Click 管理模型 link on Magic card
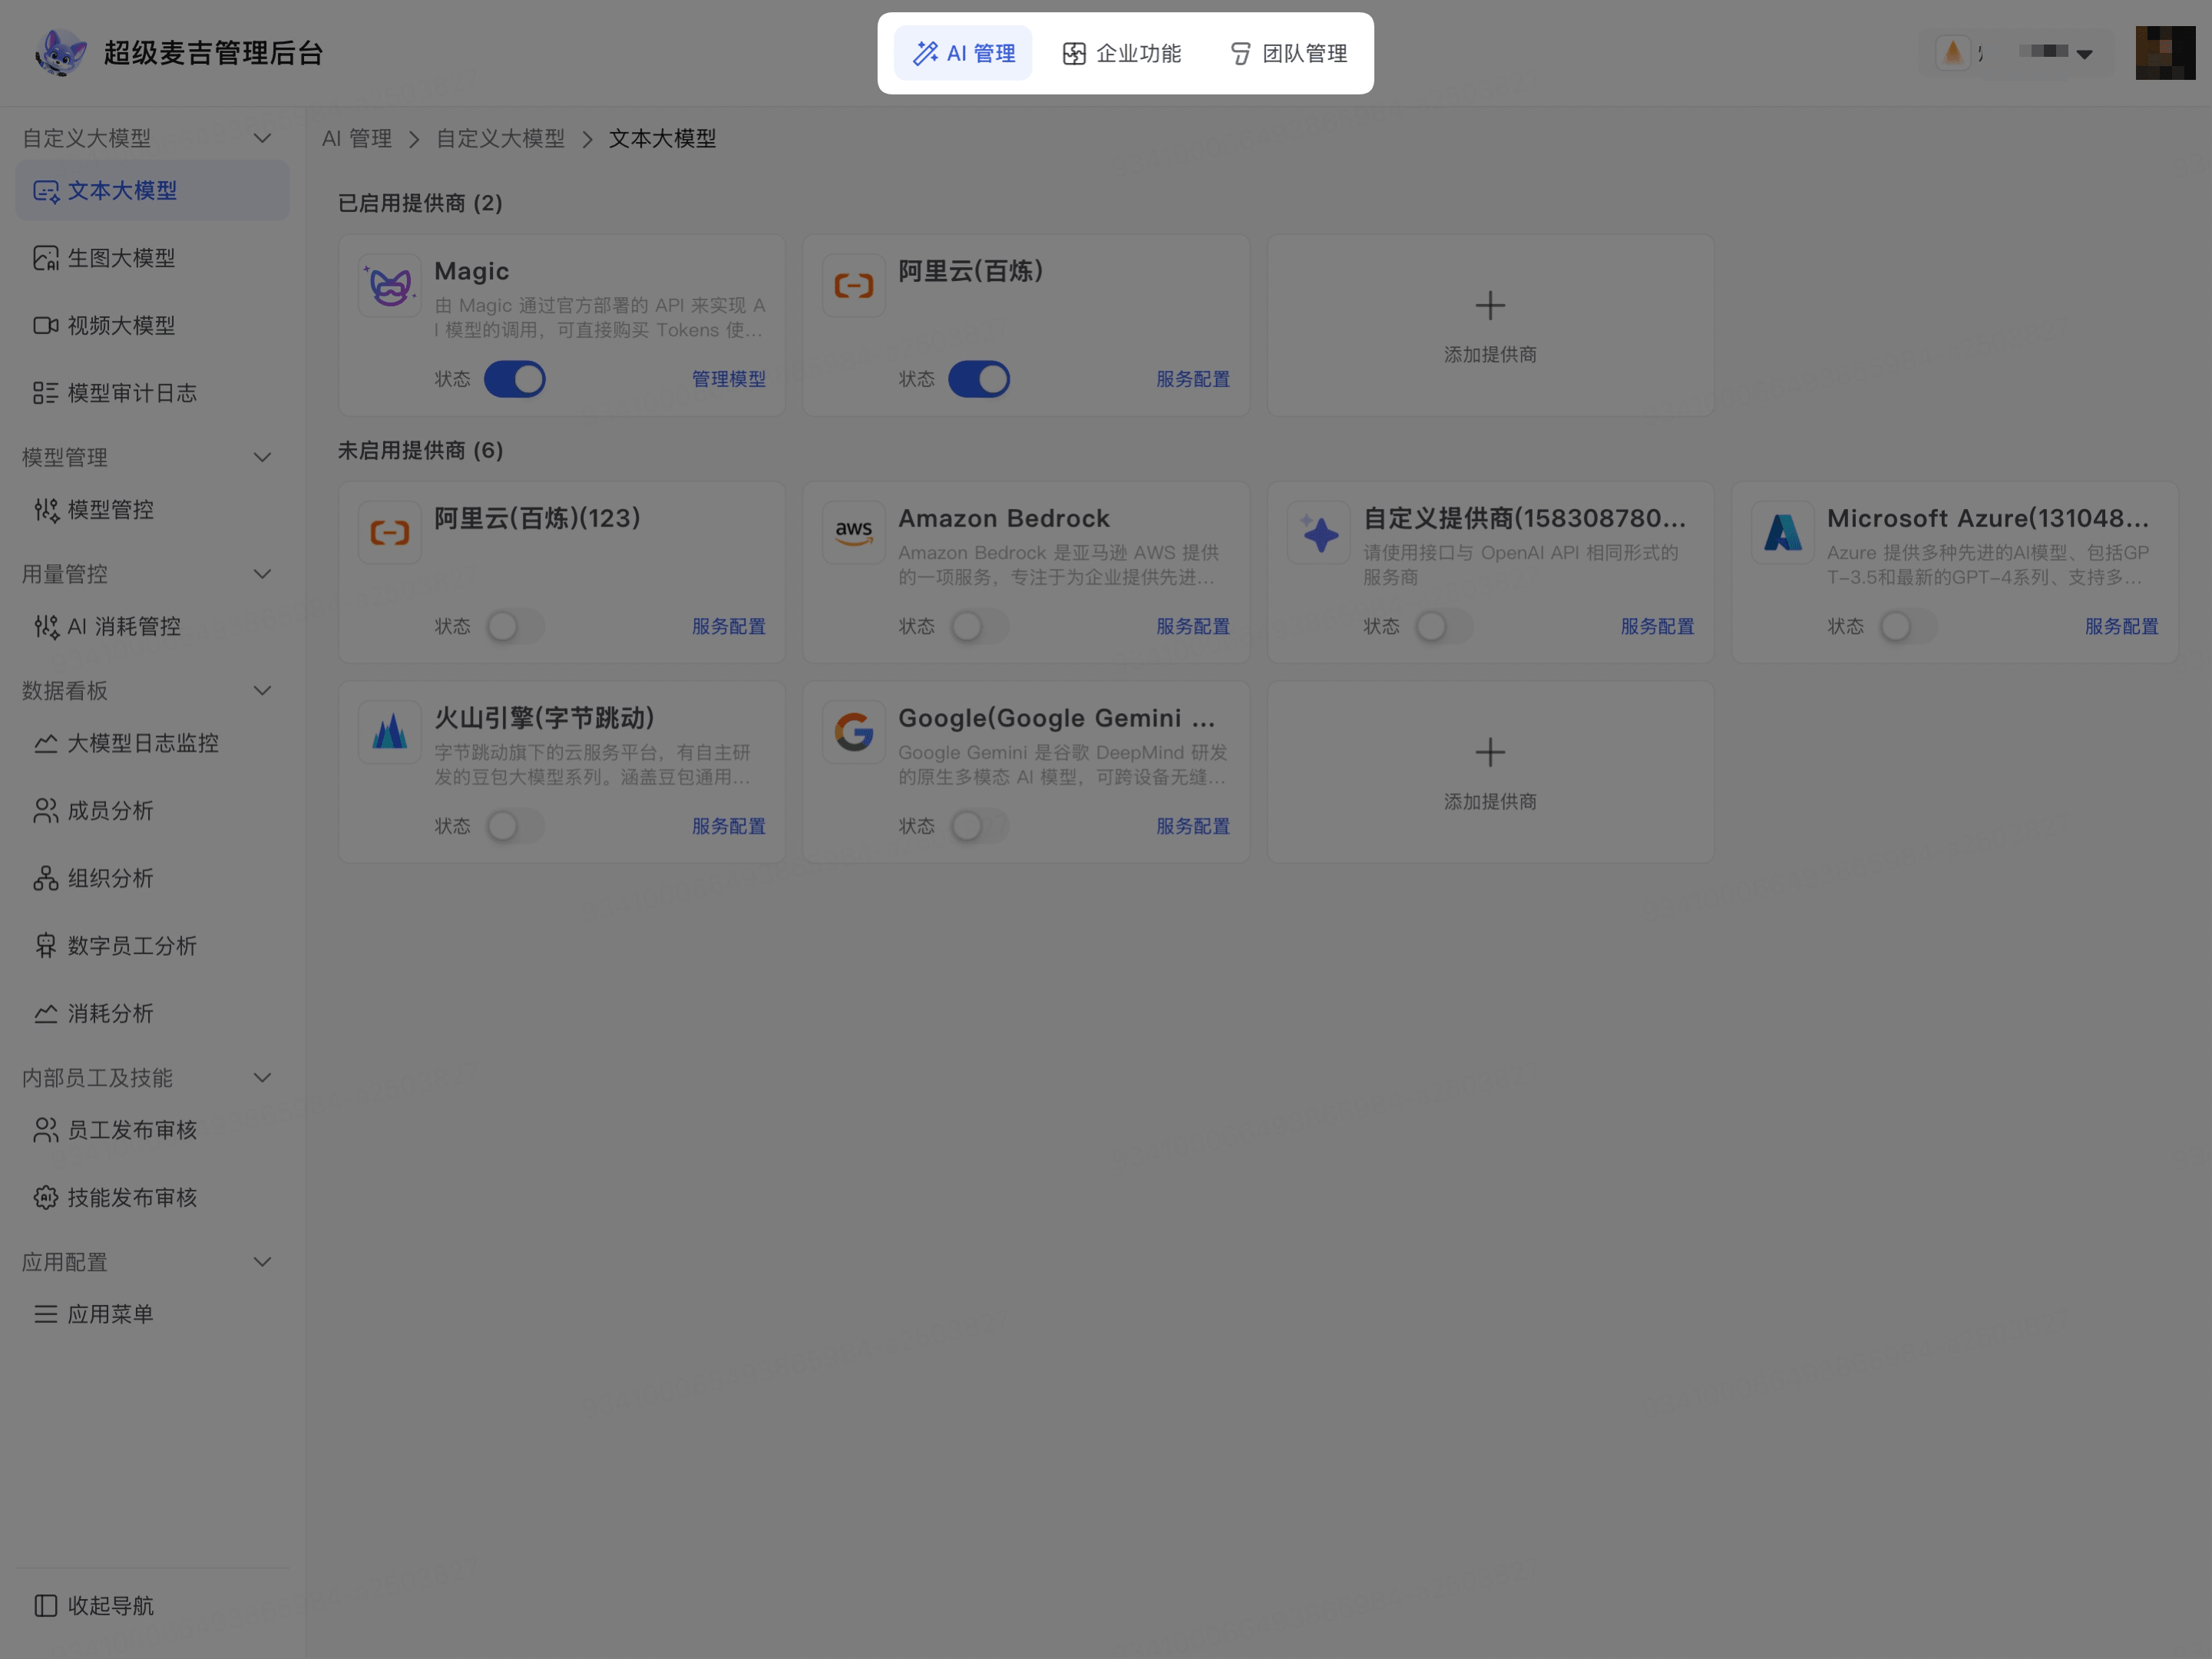Screen dimensions: 2212x1659 [729, 380]
